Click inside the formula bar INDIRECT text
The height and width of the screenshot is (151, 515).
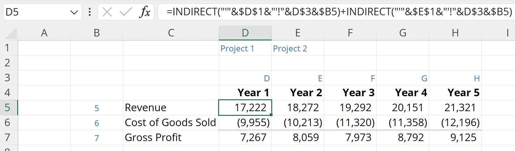pyautogui.click(x=339, y=12)
